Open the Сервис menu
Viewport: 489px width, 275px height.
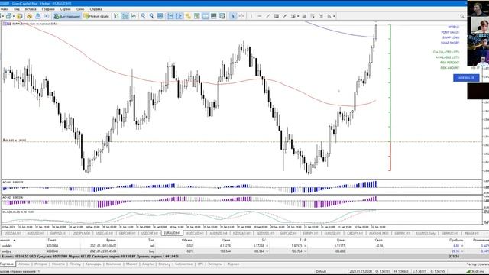(x=65, y=9)
